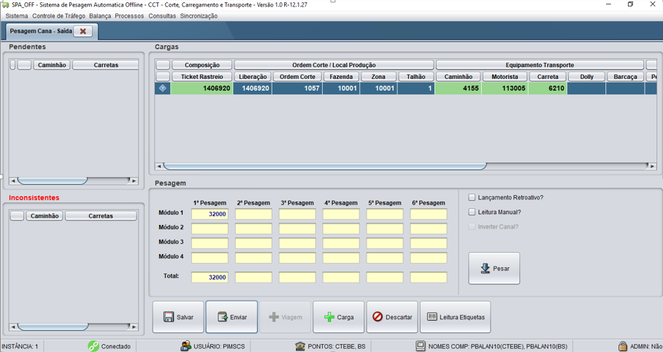Click the Barcaça column header
Screen dimensions: 663x352
point(625,77)
